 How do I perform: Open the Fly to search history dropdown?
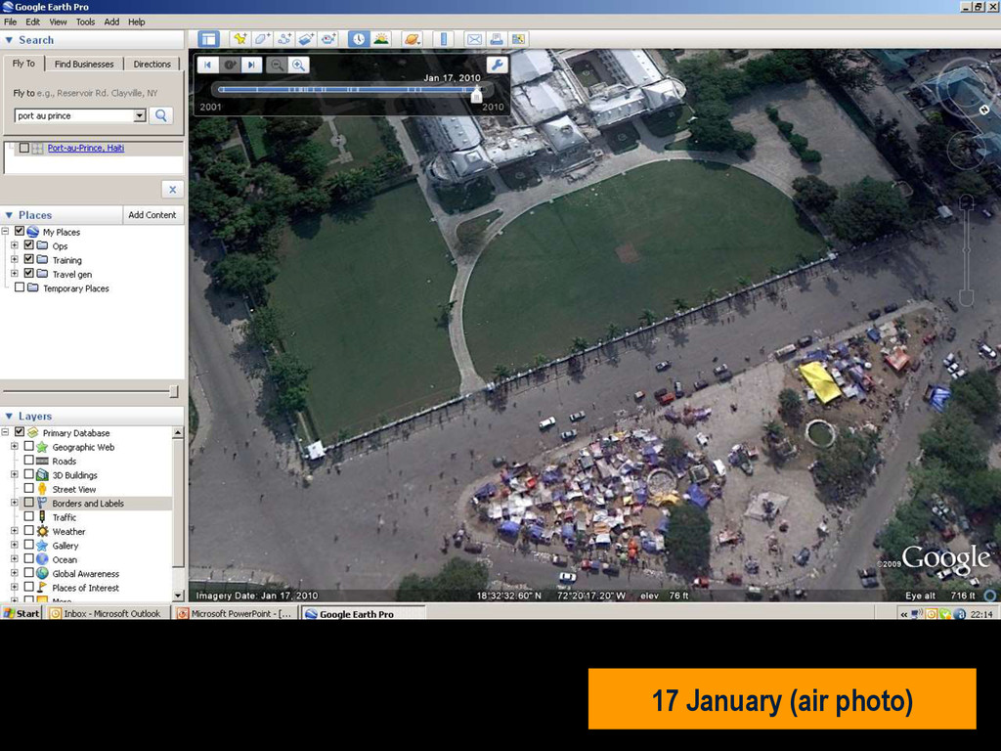pos(140,115)
